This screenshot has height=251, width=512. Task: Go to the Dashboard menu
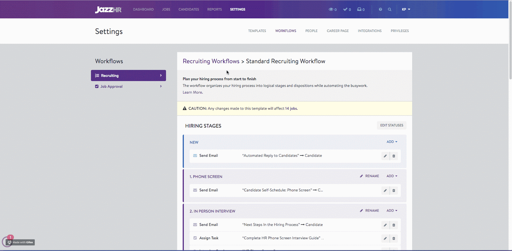pyautogui.click(x=143, y=9)
